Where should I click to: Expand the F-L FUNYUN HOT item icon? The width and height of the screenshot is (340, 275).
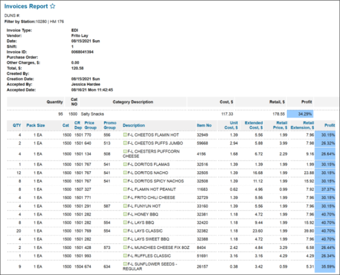[x=125, y=206]
